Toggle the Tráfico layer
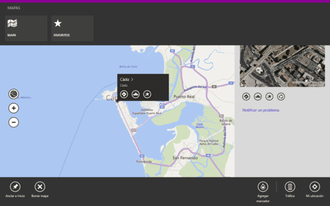The width and height of the screenshot is (330, 206). pyautogui.click(x=290, y=190)
